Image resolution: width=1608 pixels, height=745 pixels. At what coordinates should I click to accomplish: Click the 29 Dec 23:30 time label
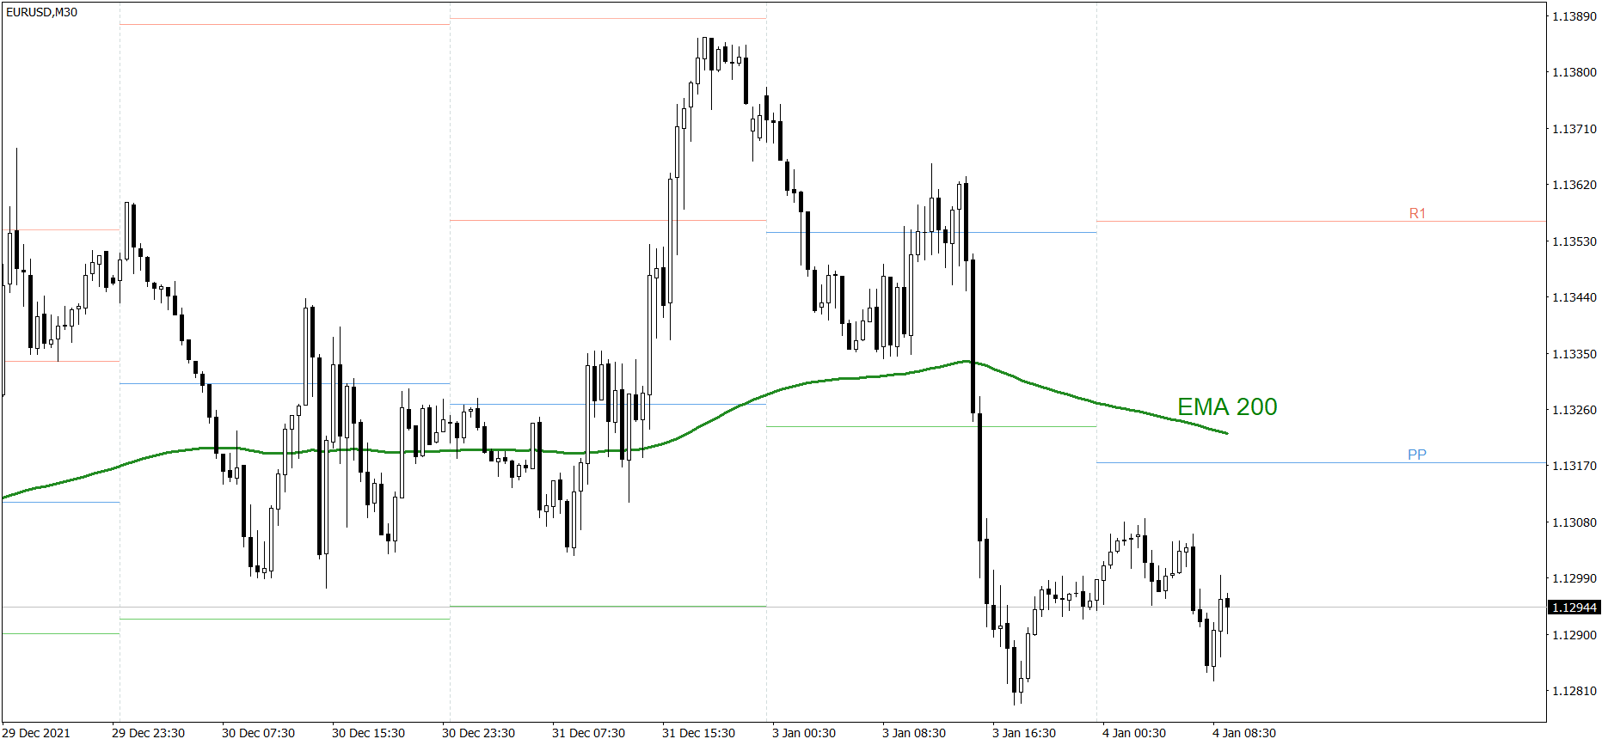148,733
